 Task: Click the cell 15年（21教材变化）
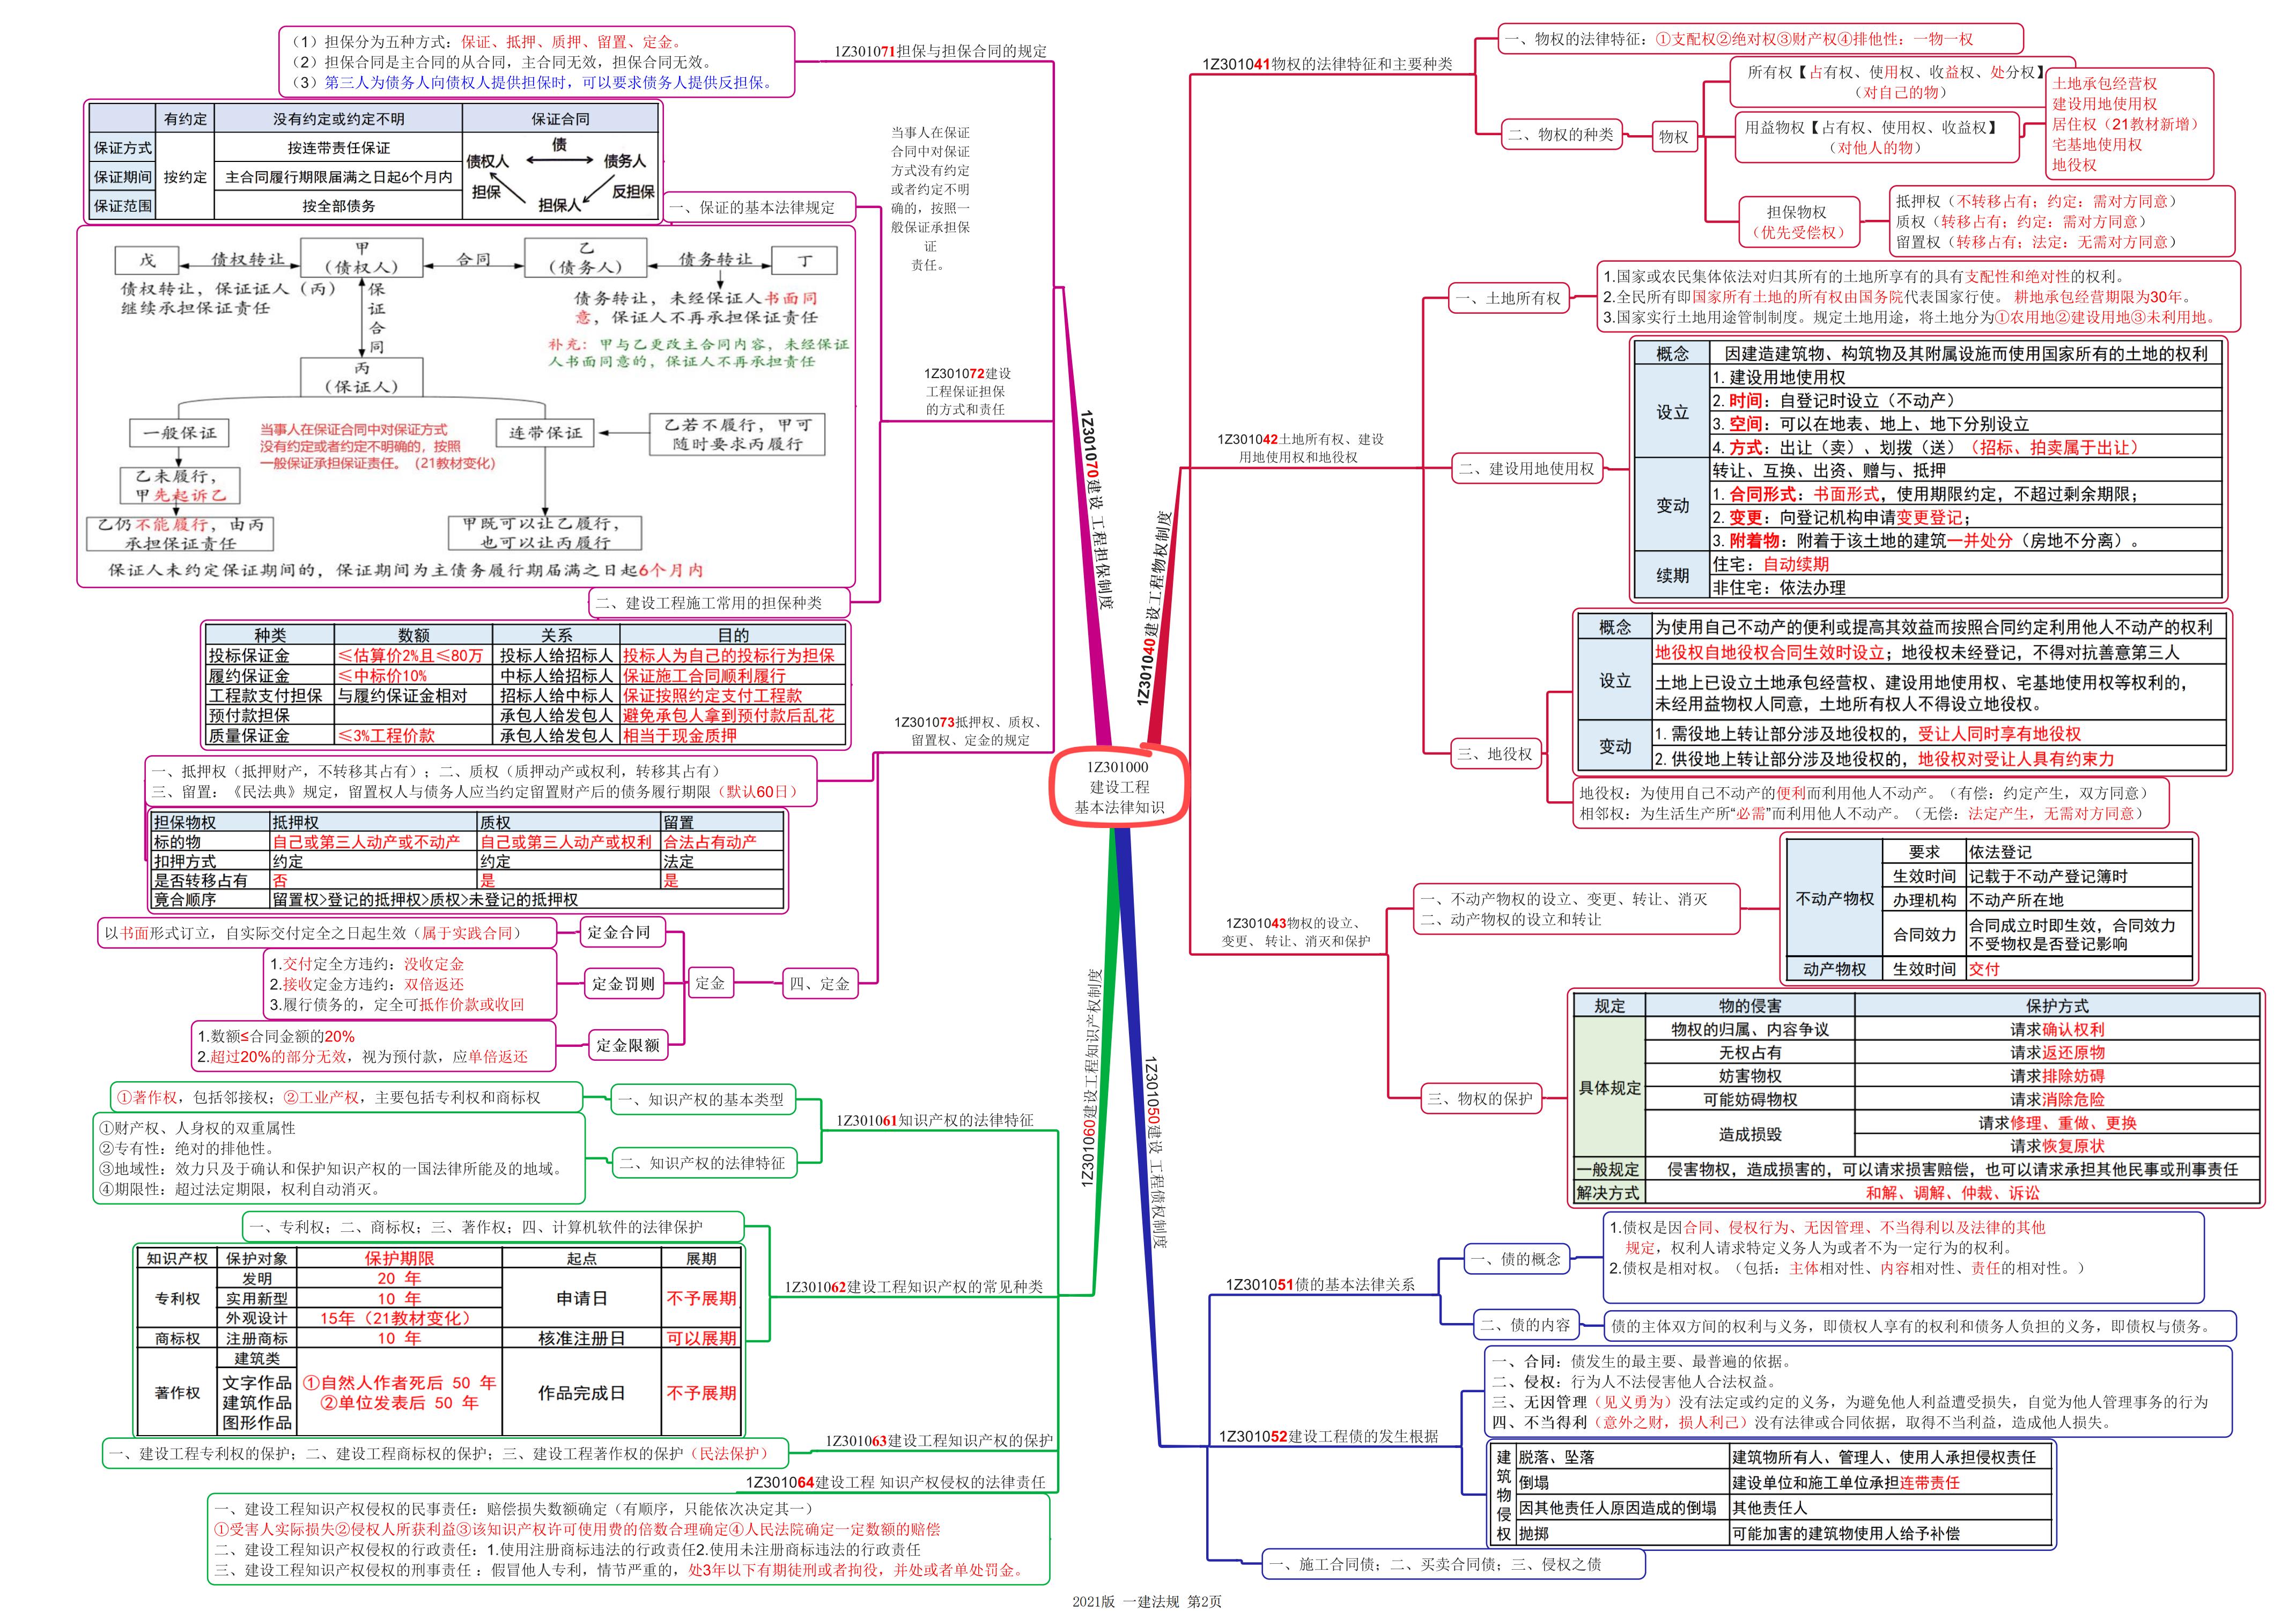[x=399, y=1318]
